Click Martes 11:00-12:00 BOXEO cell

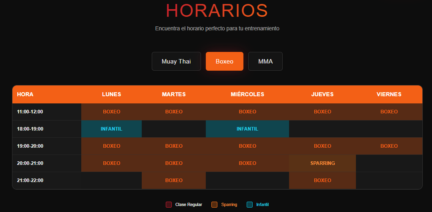[174, 112]
